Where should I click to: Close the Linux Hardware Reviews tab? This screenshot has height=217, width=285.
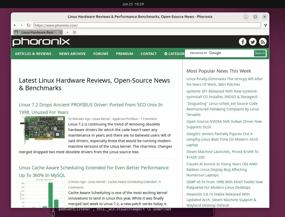tap(61, 32)
